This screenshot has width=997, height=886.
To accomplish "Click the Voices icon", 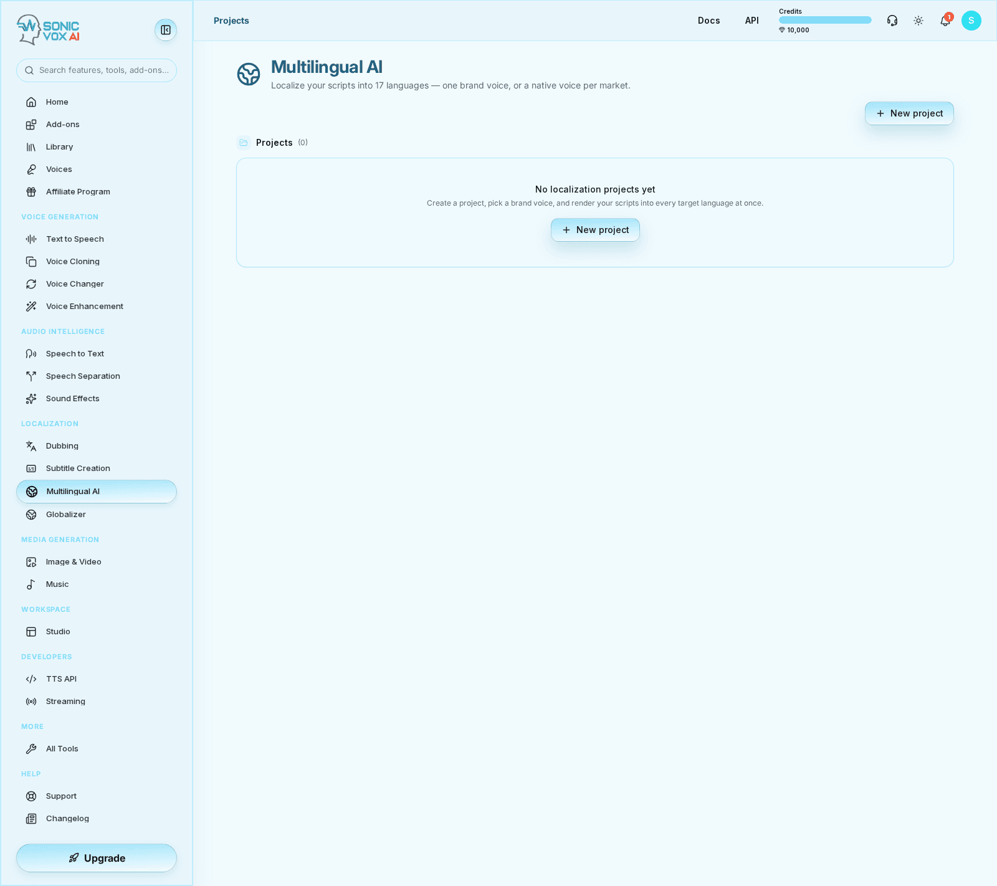I will point(31,169).
